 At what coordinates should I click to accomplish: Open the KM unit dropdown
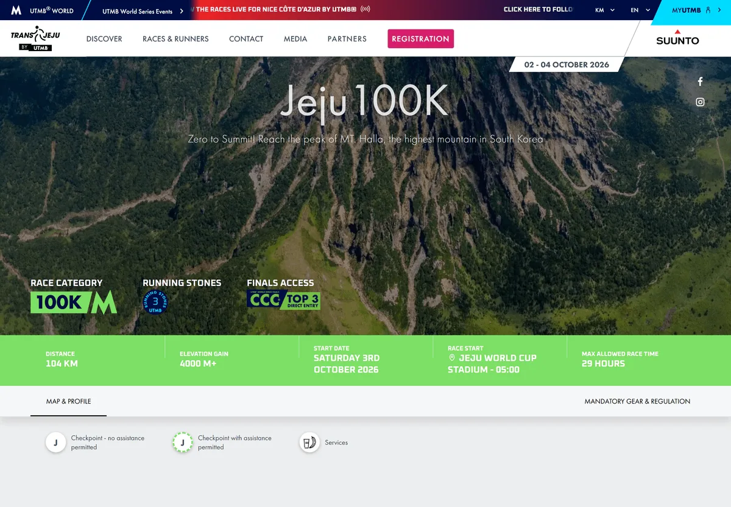pos(605,10)
